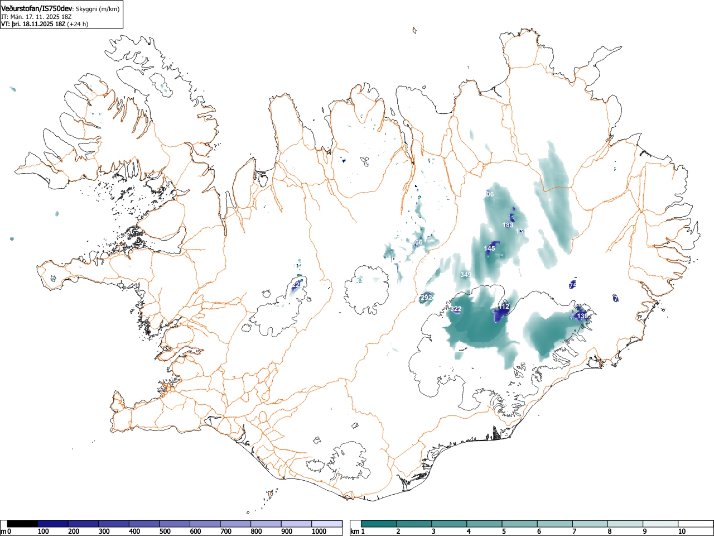This screenshot has width=714, height=536.
Task: Click the '145' visibility value on the map
Action: click(x=489, y=248)
